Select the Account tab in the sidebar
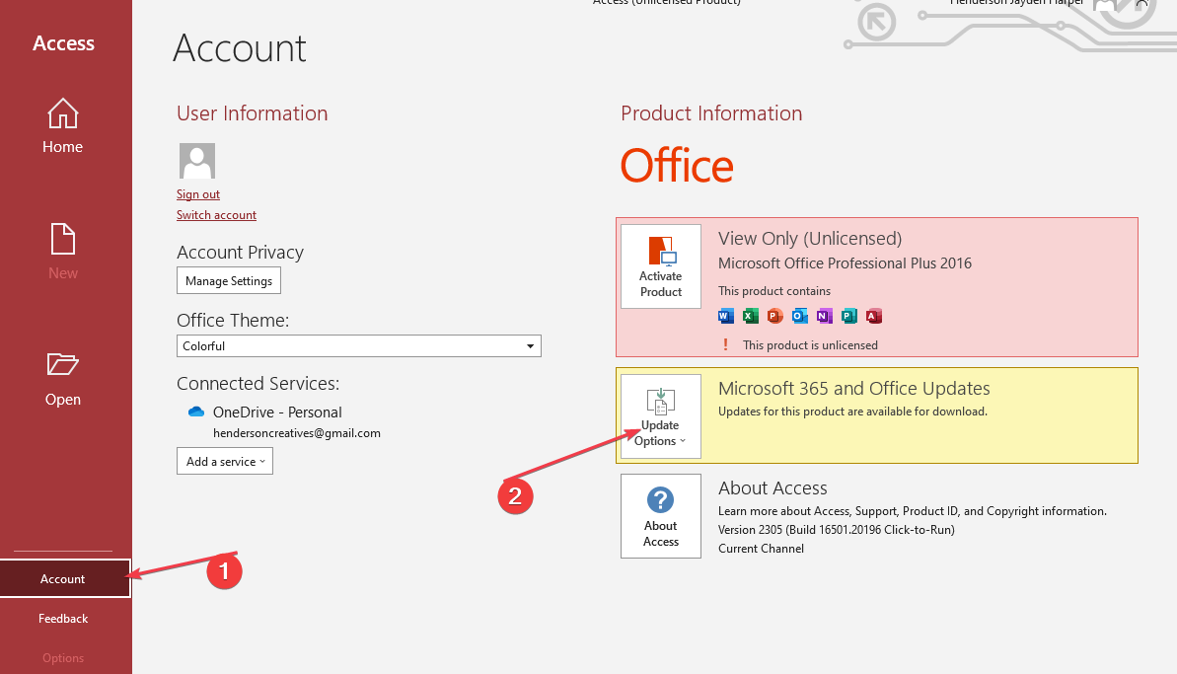This screenshot has height=674, width=1177. click(x=65, y=578)
